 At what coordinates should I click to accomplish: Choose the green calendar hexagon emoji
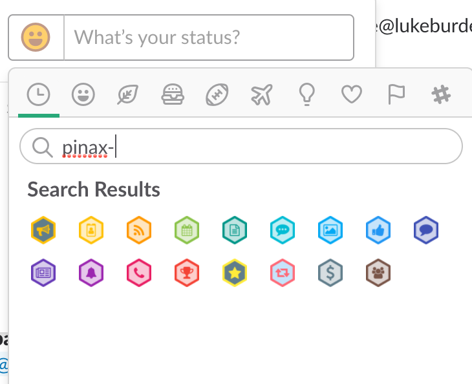click(187, 229)
